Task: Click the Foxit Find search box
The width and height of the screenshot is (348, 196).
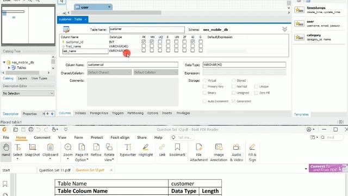Action: pos(332,138)
